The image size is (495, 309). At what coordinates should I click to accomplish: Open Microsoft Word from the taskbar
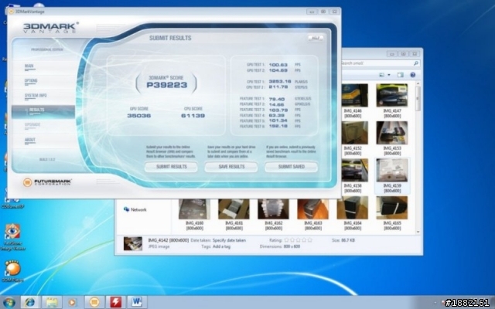[x=137, y=302]
